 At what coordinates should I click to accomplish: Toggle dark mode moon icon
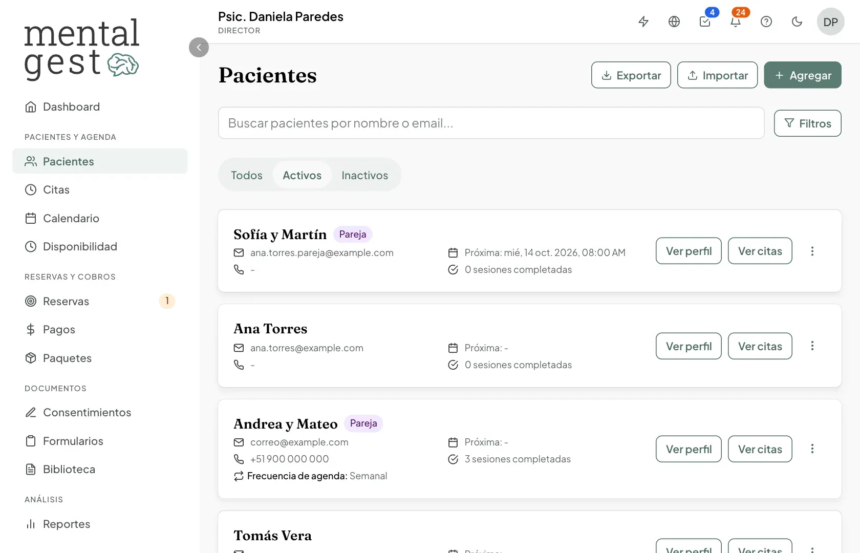tap(797, 22)
